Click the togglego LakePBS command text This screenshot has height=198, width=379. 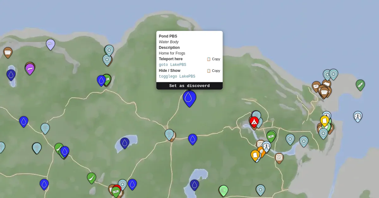(177, 77)
